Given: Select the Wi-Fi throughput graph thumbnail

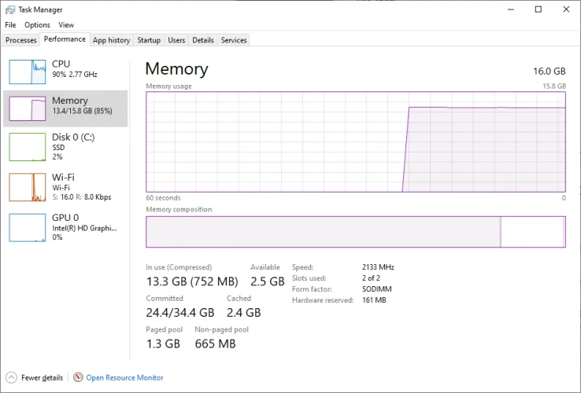Looking at the screenshot, I should tap(28, 187).
